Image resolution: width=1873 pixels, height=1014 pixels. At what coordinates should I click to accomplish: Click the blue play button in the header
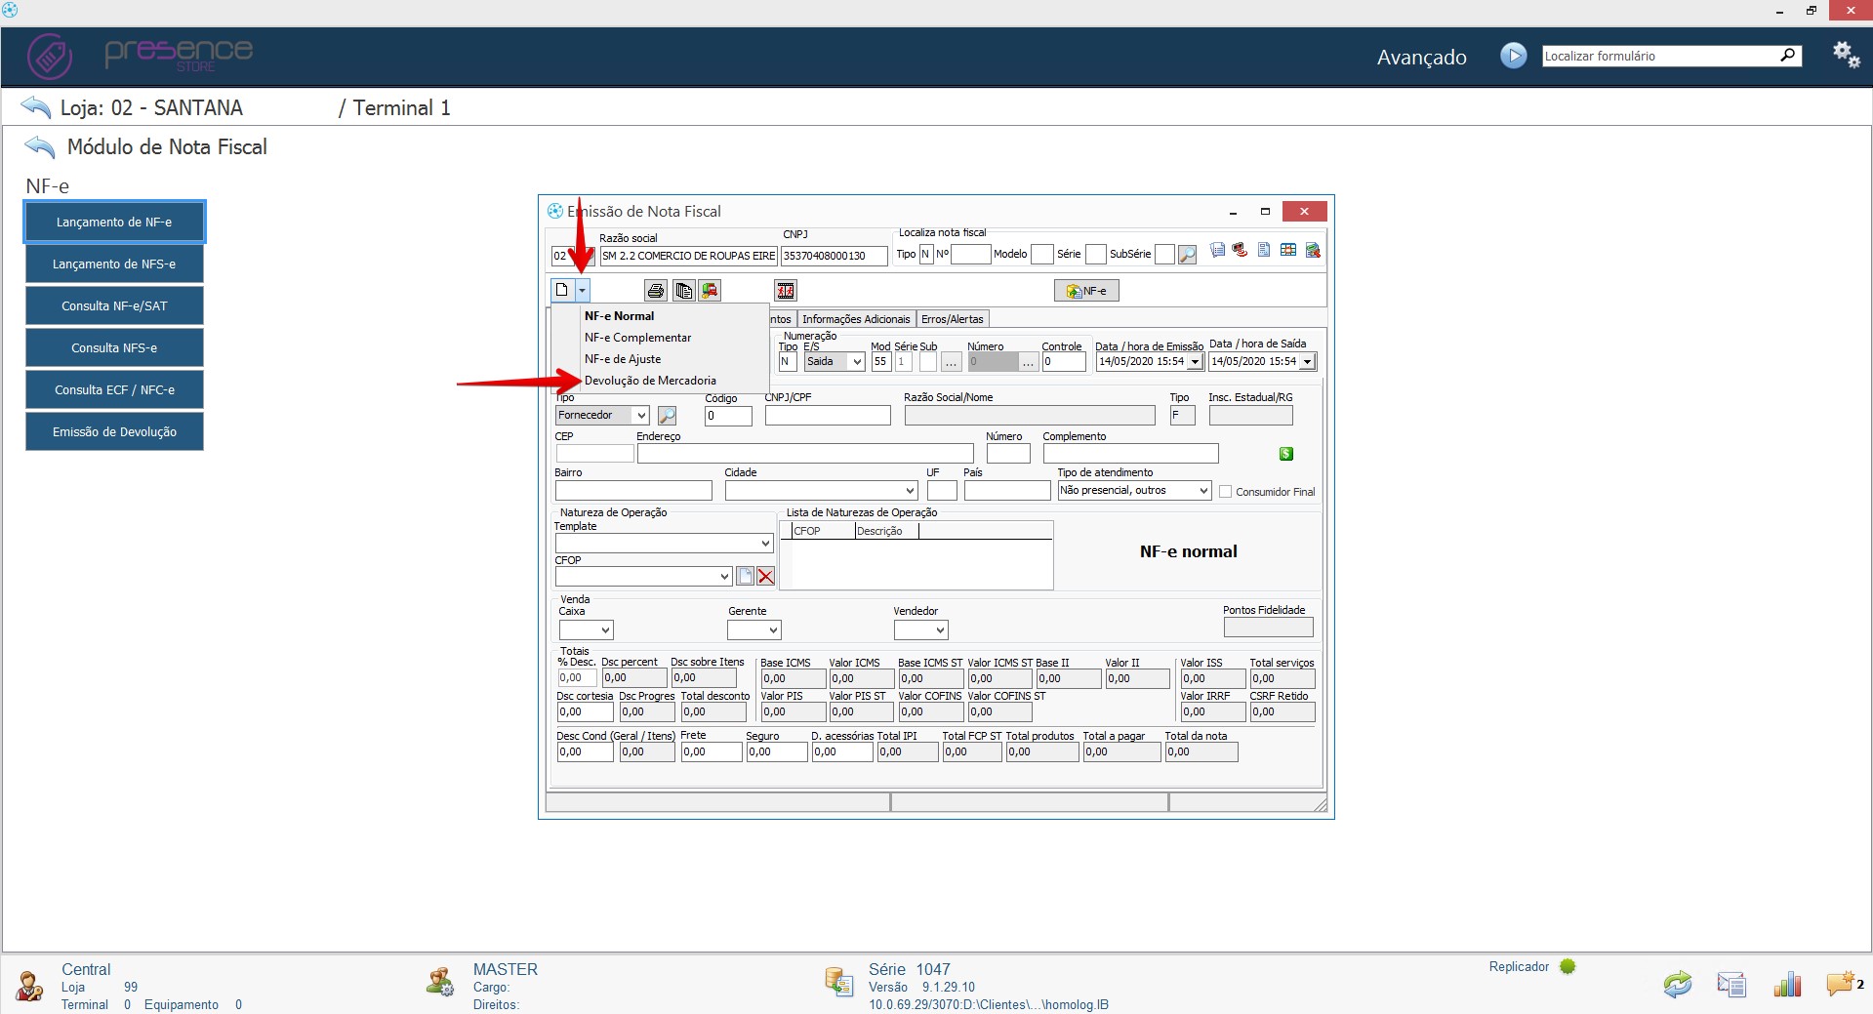pos(1513,56)
